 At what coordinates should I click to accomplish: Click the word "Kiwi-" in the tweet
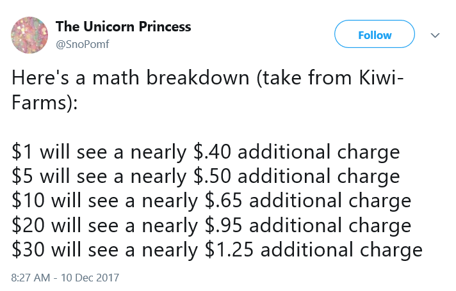[x=381, y=77]
